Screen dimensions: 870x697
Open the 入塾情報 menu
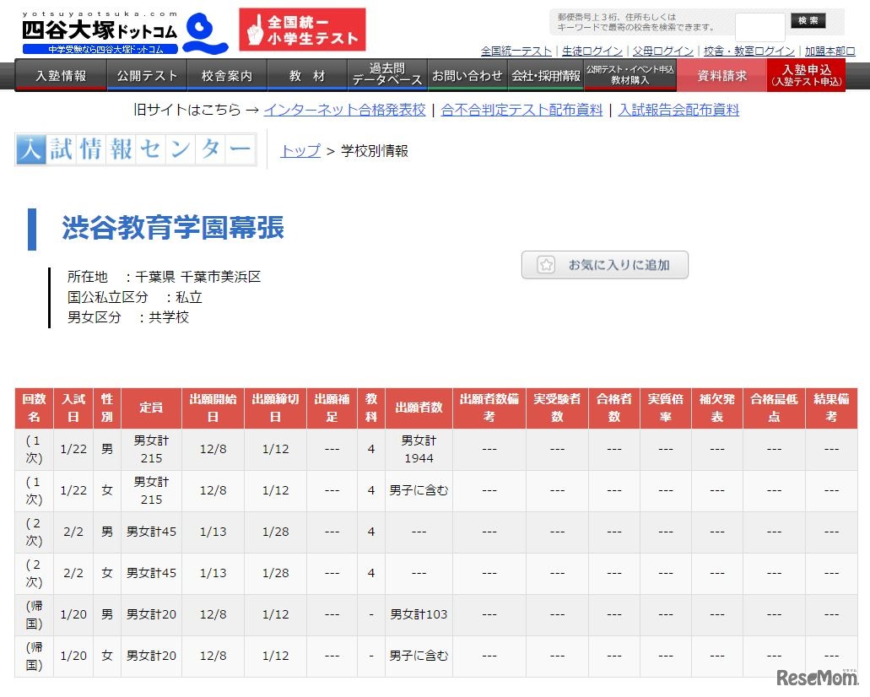coord(61,76)
